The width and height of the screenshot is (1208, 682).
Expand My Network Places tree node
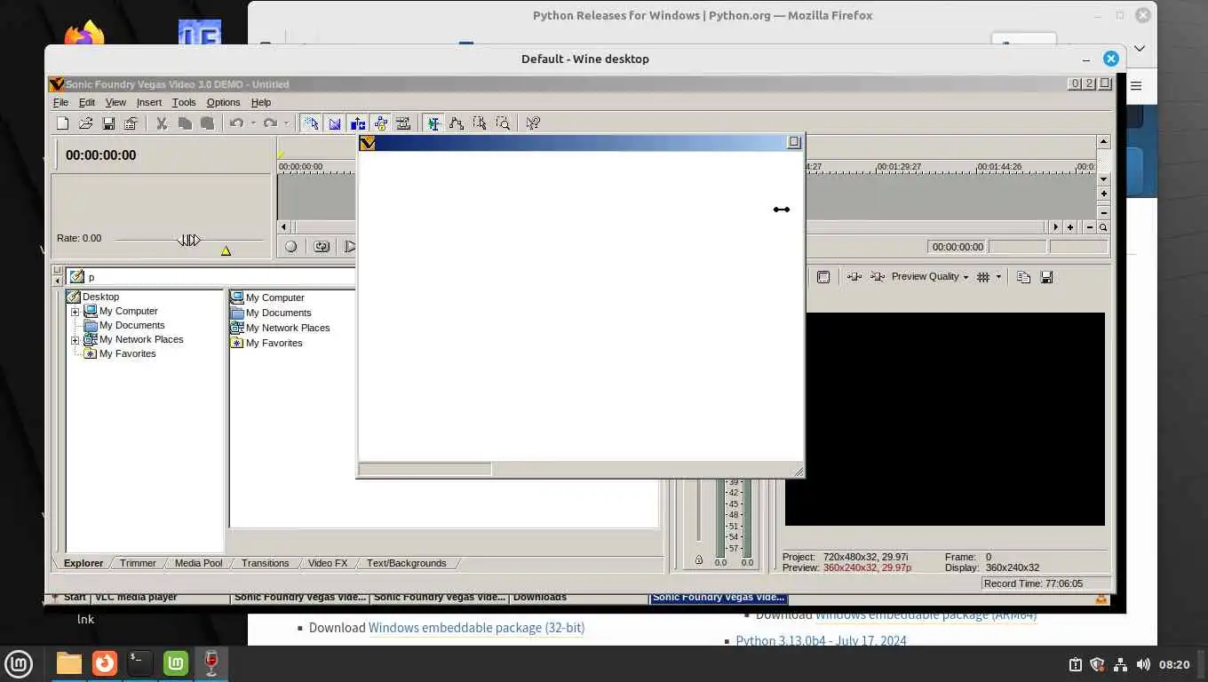coord(75,340)
